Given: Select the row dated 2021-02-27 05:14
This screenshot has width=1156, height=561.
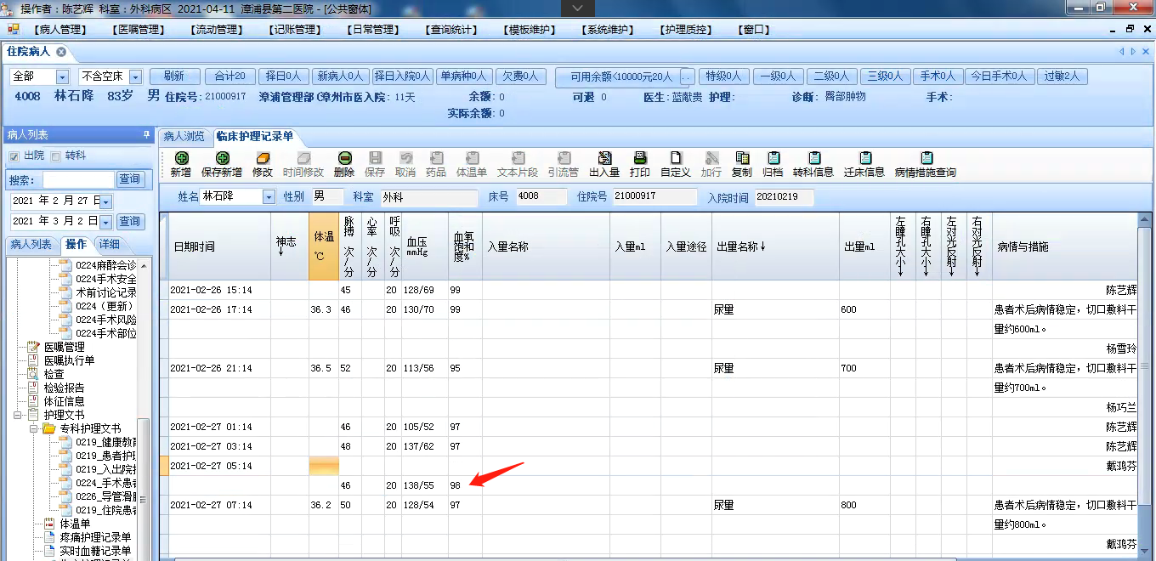Looking at the screenshot, I should [x=648, y=466].
